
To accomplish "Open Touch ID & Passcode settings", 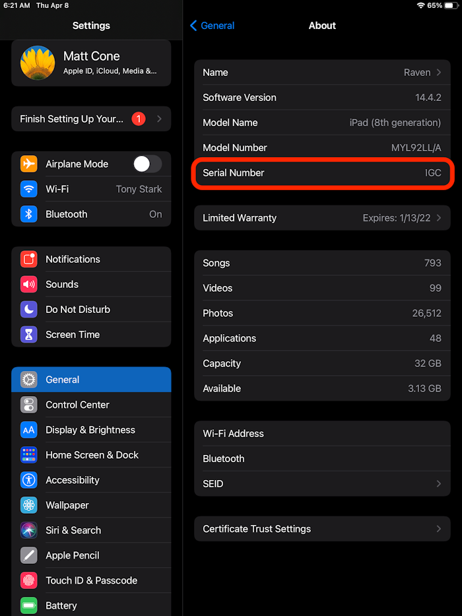I will 91,580.
